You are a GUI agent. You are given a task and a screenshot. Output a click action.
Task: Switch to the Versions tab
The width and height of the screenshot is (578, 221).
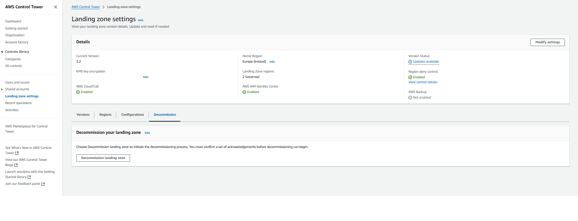point(83,115)
